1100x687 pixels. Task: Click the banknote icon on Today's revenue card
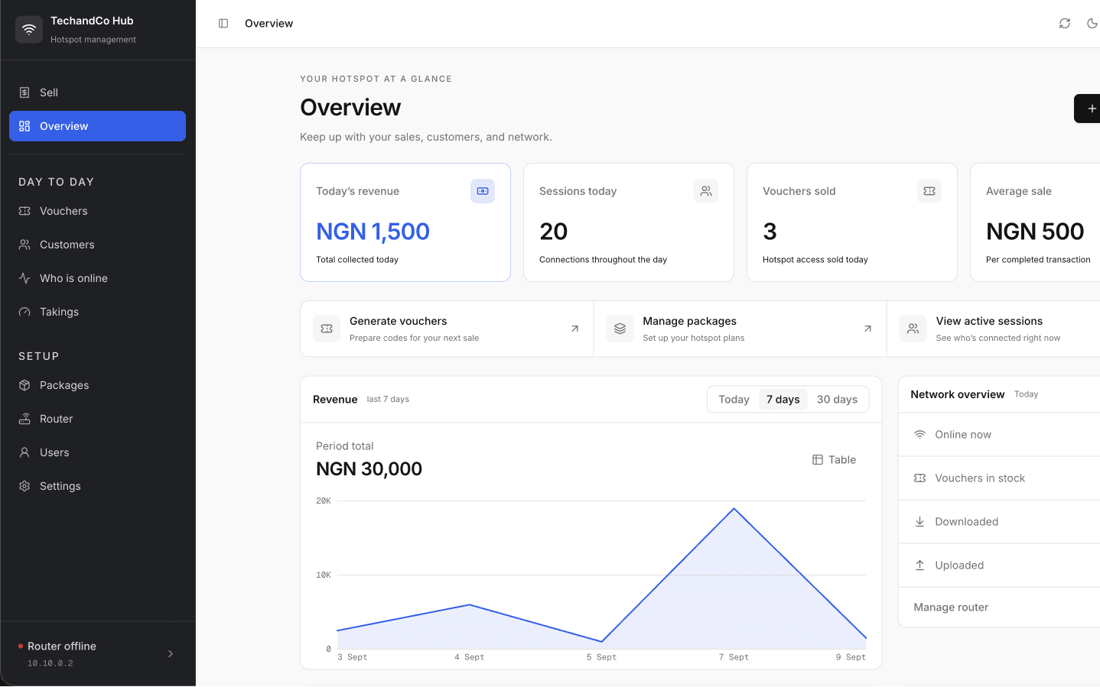[x=483, y=191]
